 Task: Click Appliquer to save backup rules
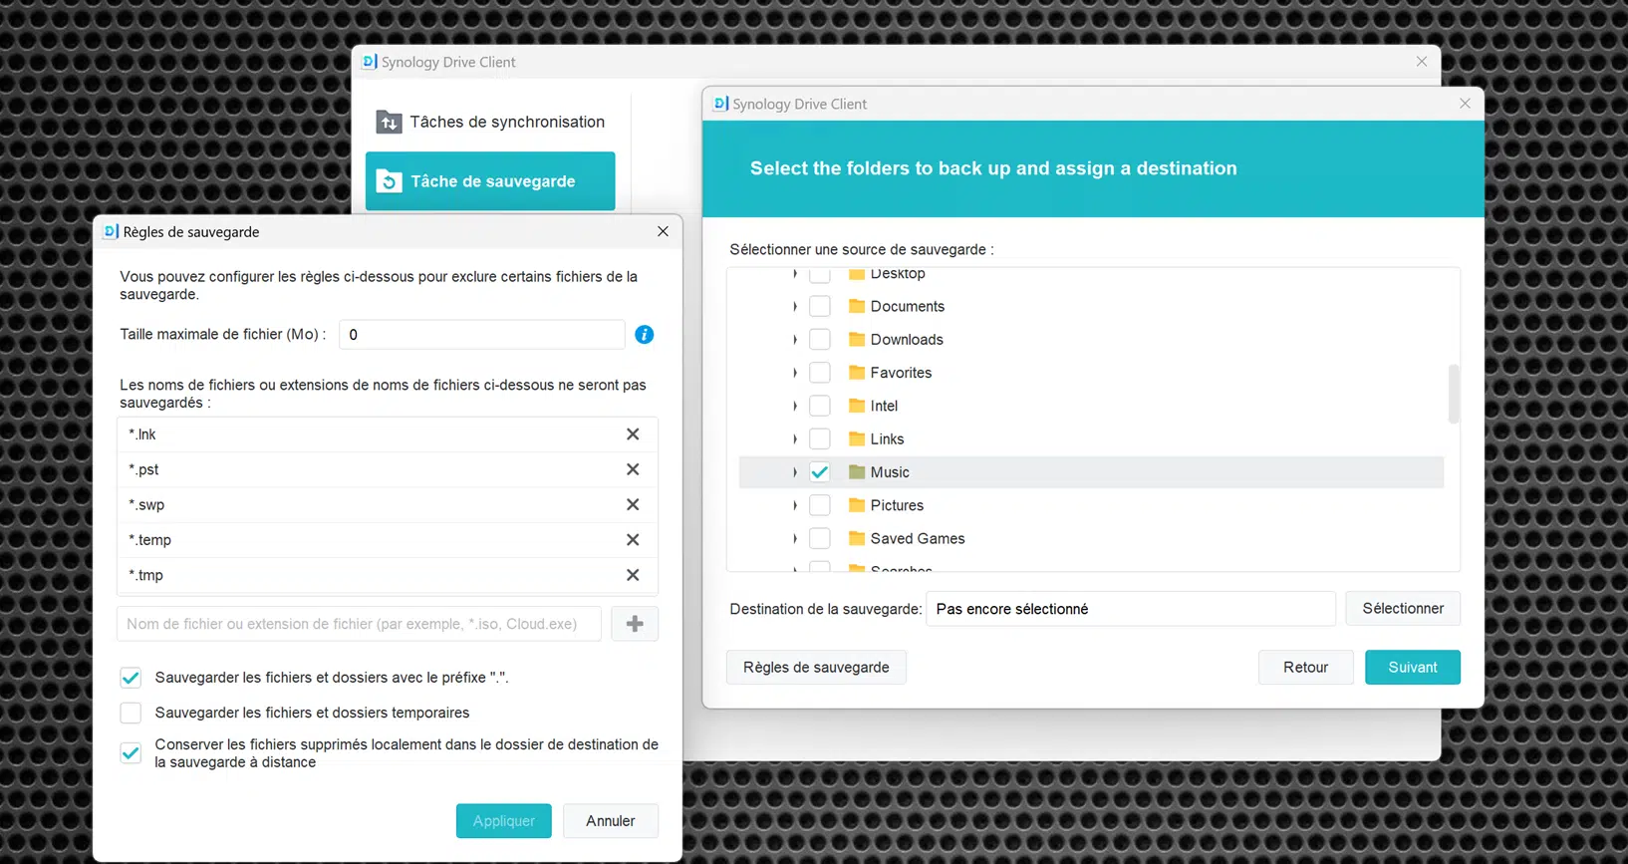[504, 821]
